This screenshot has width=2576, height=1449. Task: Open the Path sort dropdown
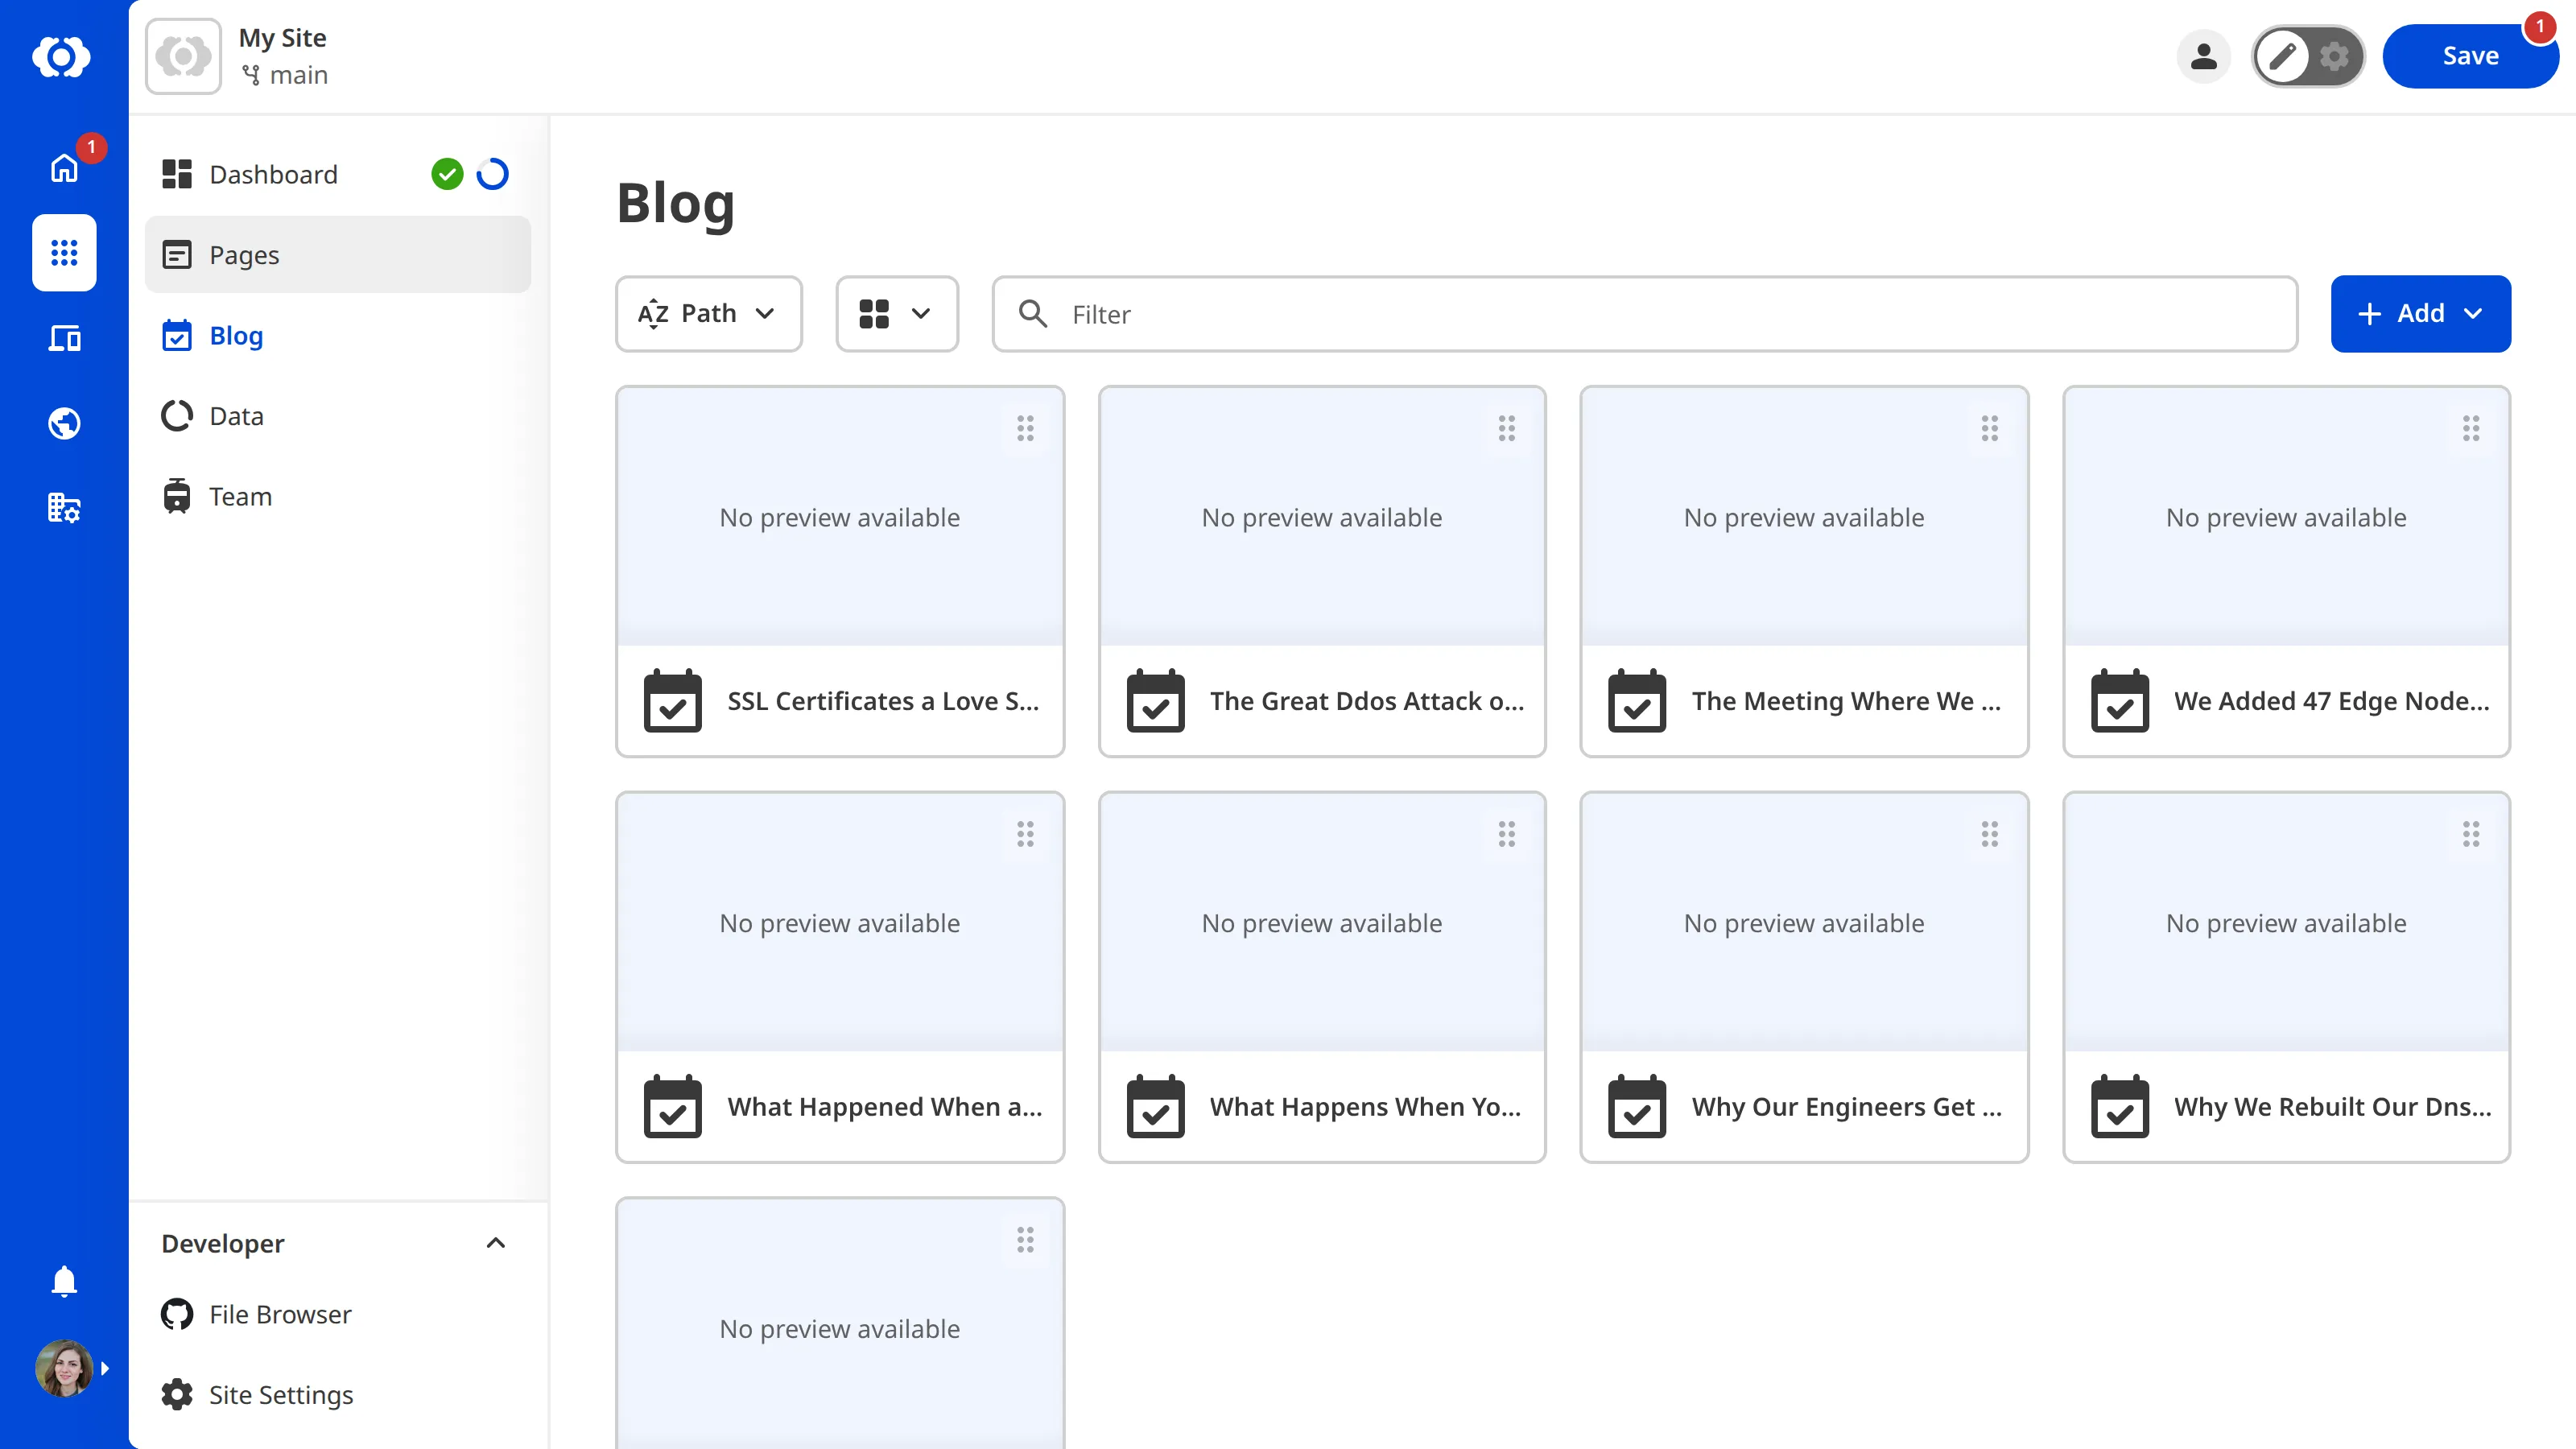coord(708,313)
